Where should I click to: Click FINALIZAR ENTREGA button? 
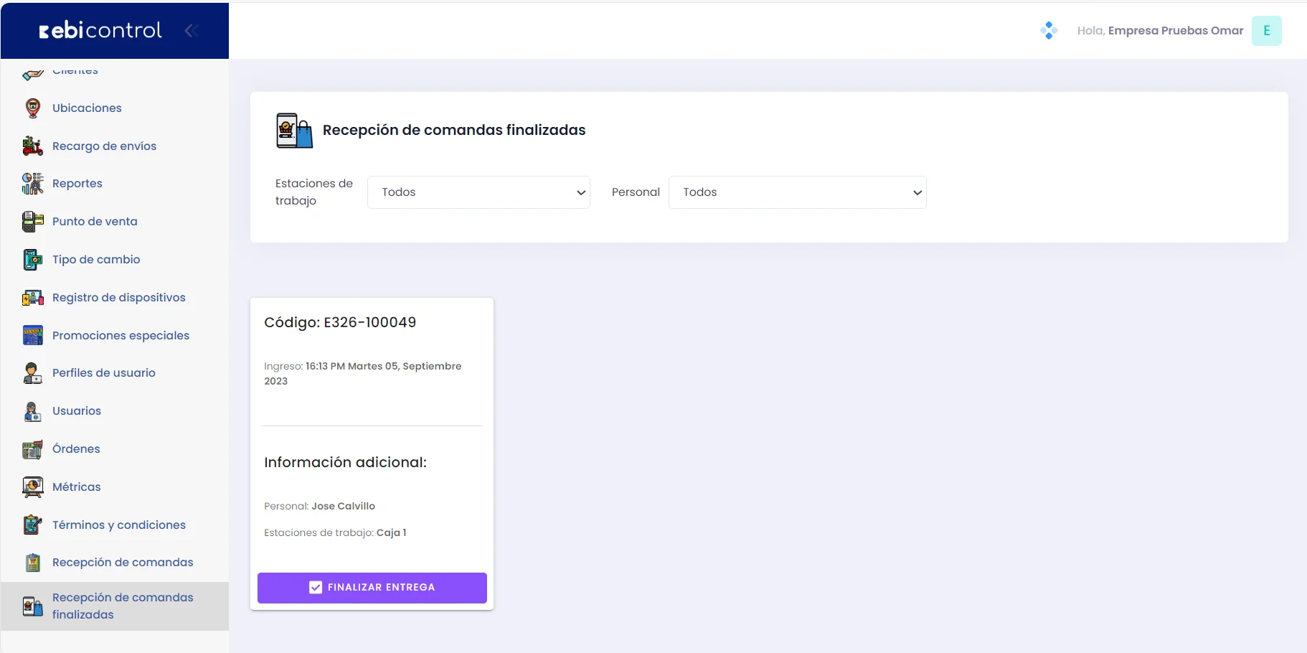[372, 588]
